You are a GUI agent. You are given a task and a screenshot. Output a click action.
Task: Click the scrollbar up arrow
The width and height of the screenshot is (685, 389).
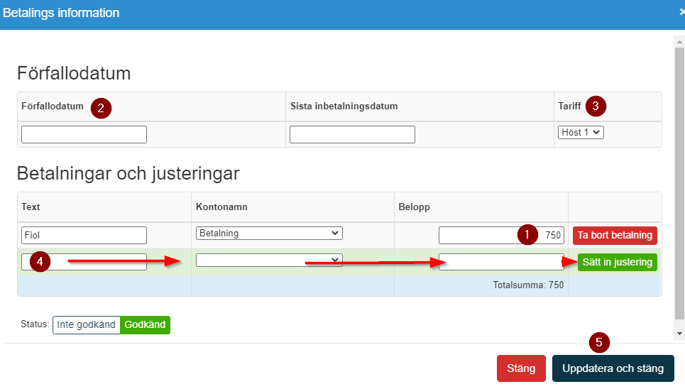coord(679,42)
